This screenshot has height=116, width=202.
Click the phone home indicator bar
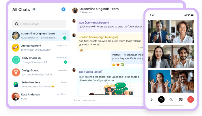click(171, 106)
